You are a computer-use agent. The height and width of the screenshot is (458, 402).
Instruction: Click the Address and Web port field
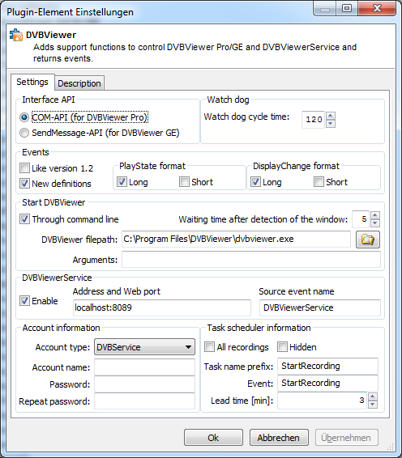pyautogui.click(x=162, y=307)
